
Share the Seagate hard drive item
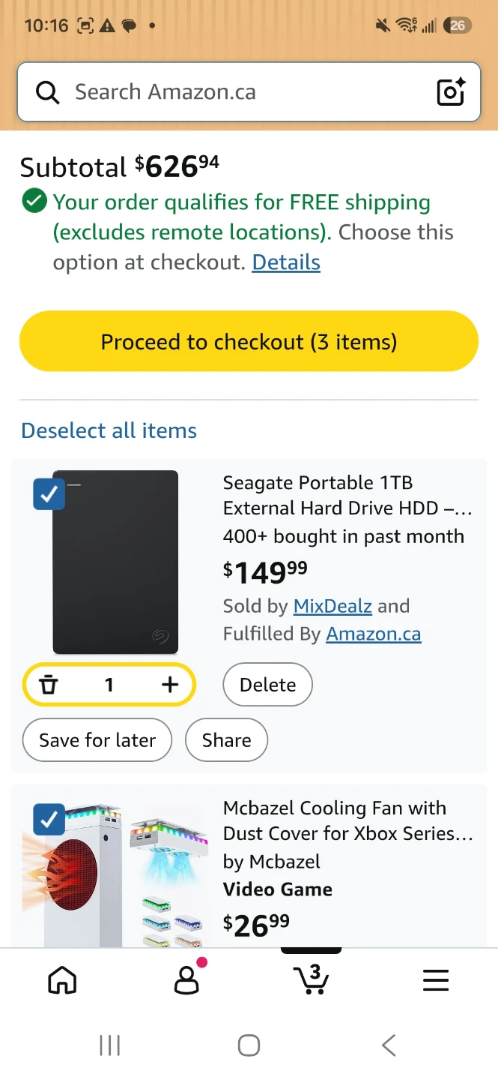pyautogui.click(x=226, y=740)
